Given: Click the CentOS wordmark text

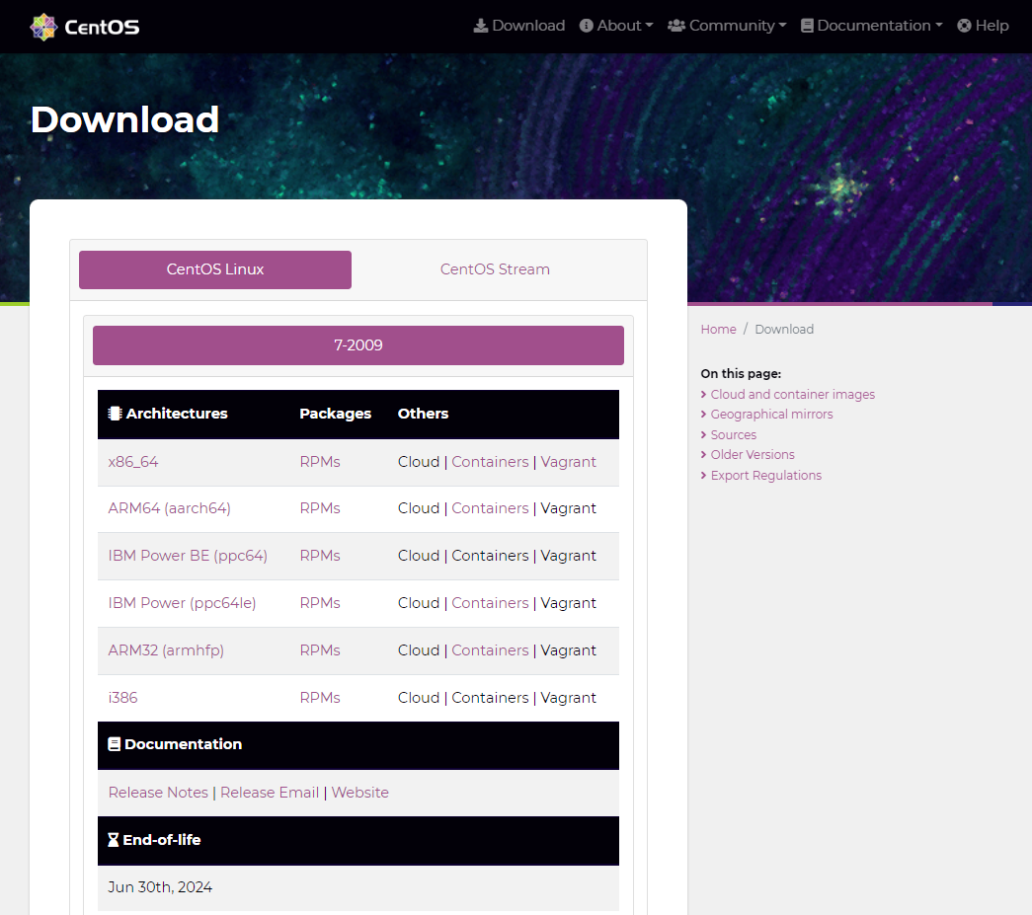Looking at the screenshot, I should point(102,28).
